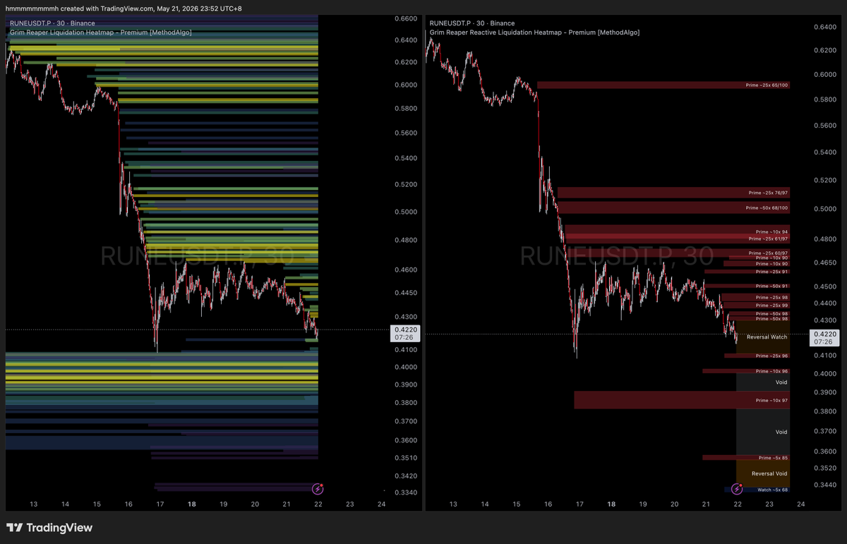Click the Reversal Watch zone label
Screen dimensions: 847x544
[767, 337]
